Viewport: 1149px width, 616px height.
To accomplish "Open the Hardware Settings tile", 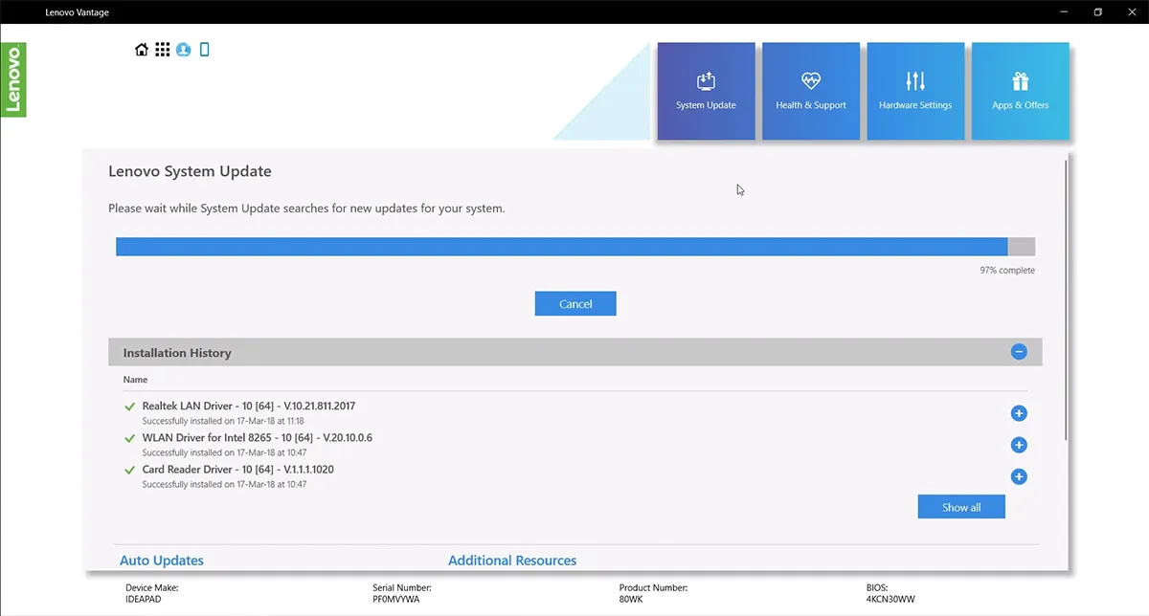I will (x=915, y=91).
